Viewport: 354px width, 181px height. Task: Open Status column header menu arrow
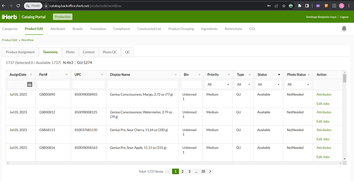(279, 75)
